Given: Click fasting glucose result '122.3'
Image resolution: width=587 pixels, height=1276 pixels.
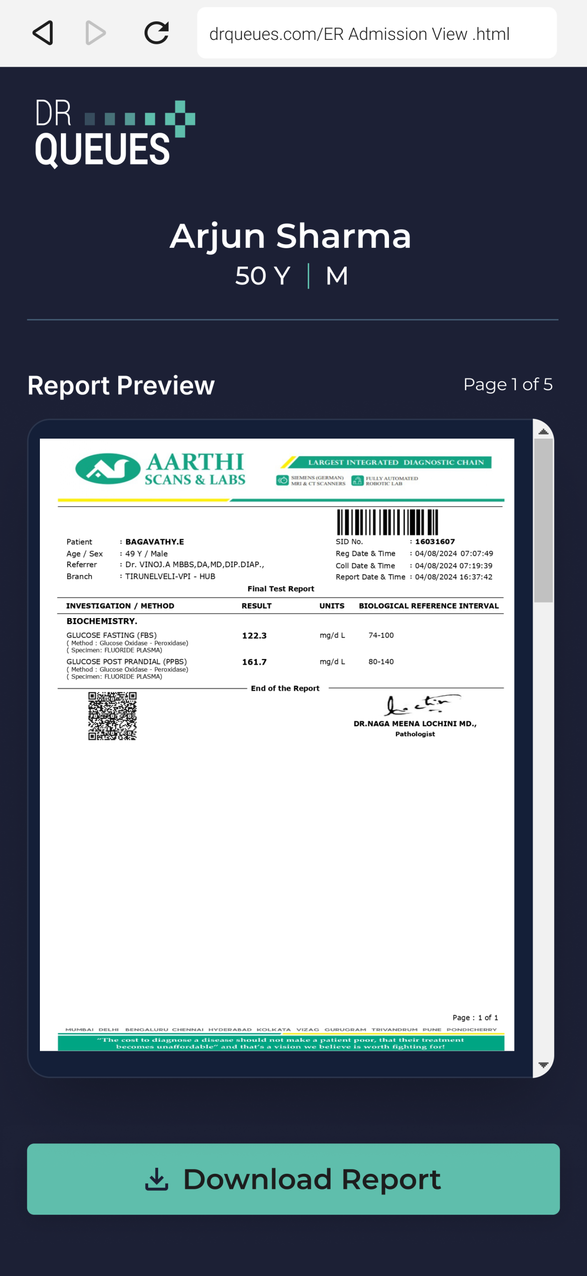Looking at the screenshot, I should click(254, 636).
